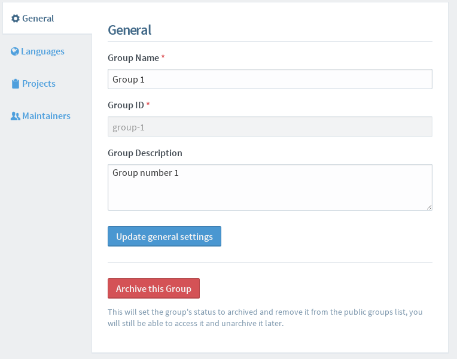Open the Languages tab
Screen dimensions: 457x359
pyautogui.click(x=42, y=51)
